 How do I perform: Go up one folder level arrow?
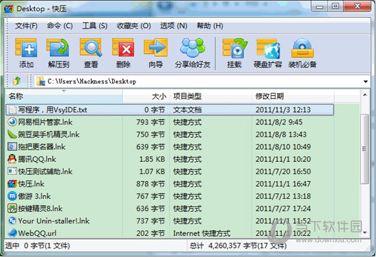[x=17, y=81]
